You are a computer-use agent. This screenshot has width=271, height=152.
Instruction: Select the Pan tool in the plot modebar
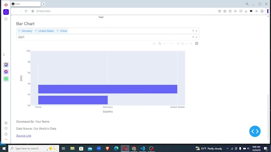[164, 44]
